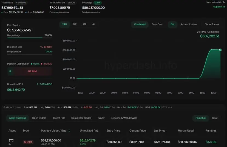Click green long percentage dot in Position Distribution

pos(32,64)
